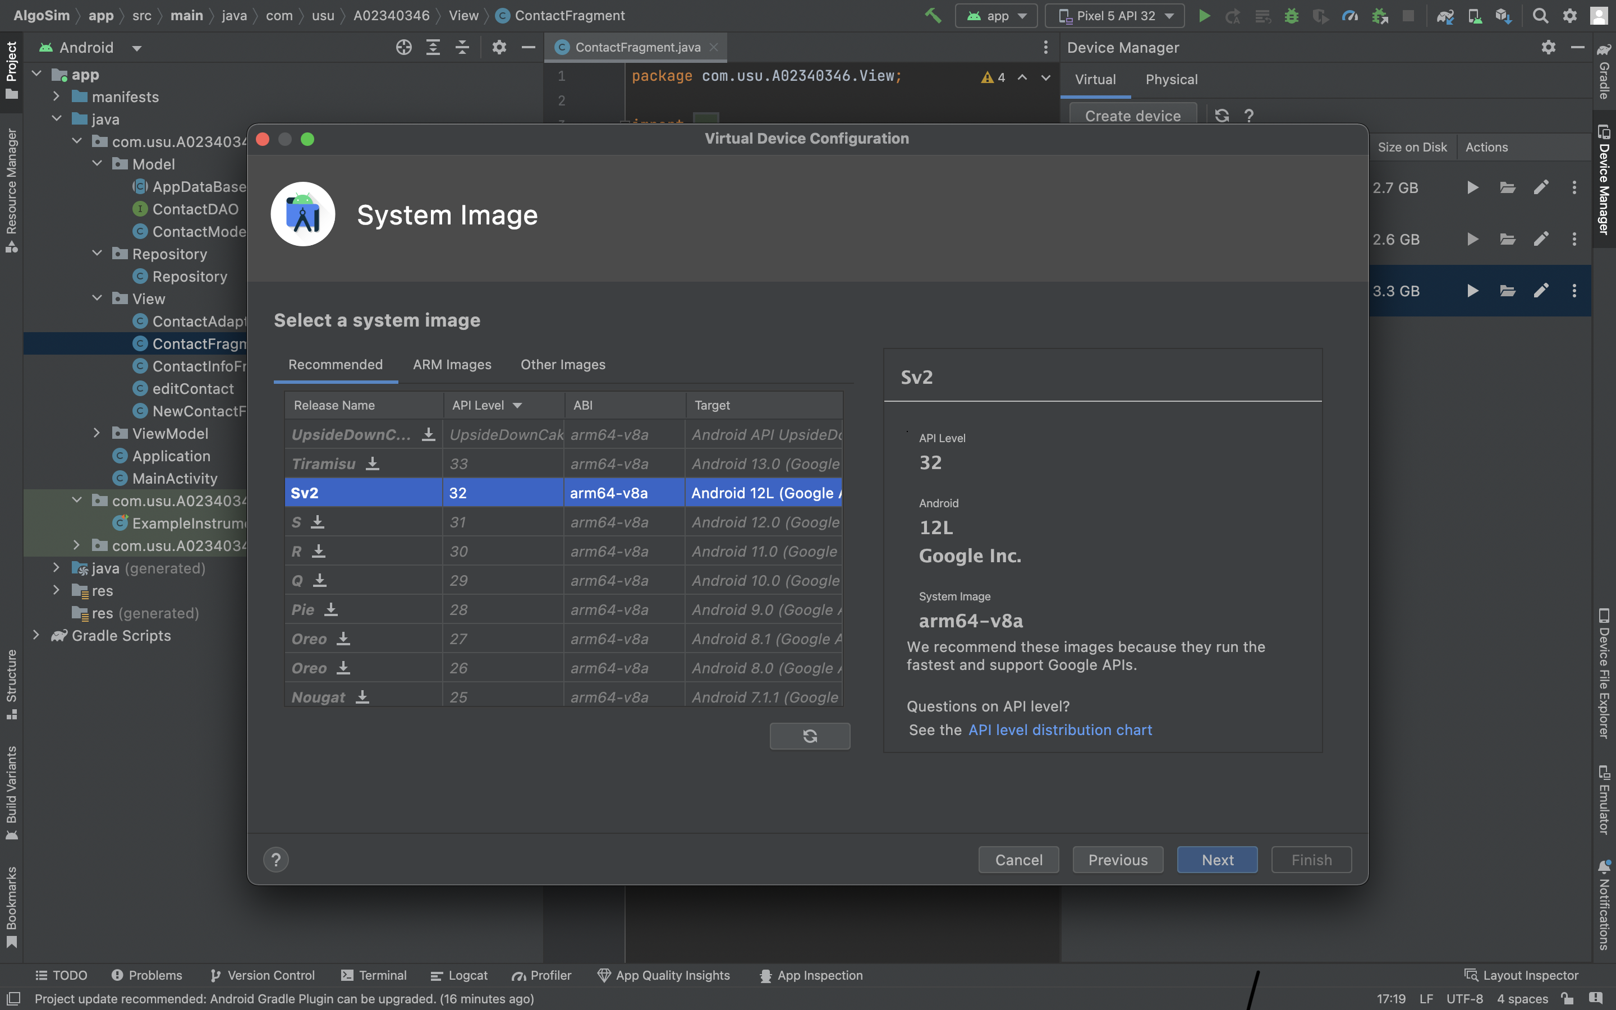Open the API level distribution chart link
The image size is (1616, 1010).
click(x=1060, y=730)
